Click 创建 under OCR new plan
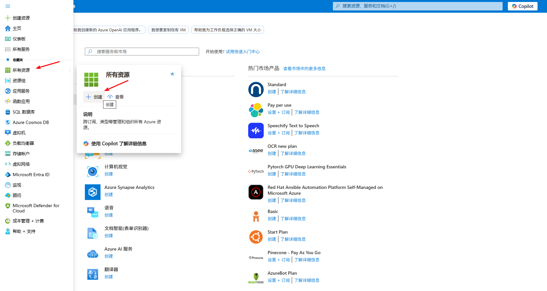Viewport: 547px width, 291px height. click(272, 153)
